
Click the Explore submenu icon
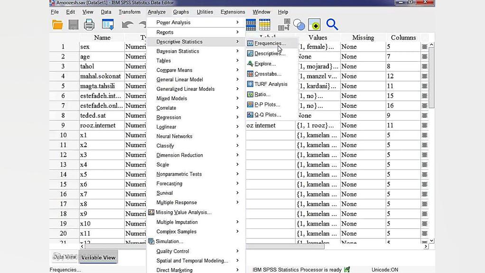[x=250, y=64]
